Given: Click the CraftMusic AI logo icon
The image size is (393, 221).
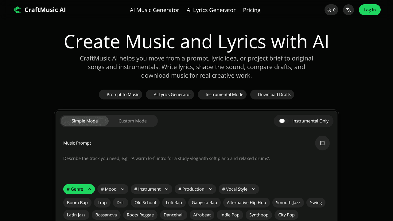Looking at the screenshot, I should click(x=18, y=10).
